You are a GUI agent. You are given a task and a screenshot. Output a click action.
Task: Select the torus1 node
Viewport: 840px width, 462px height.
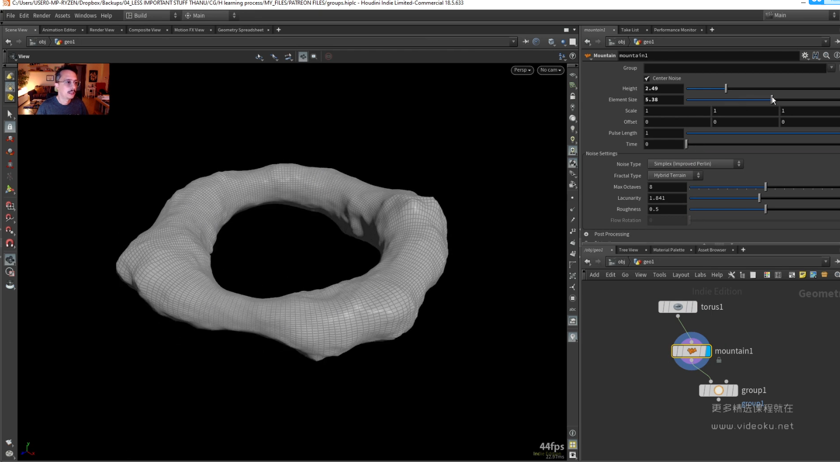[677, 307]
